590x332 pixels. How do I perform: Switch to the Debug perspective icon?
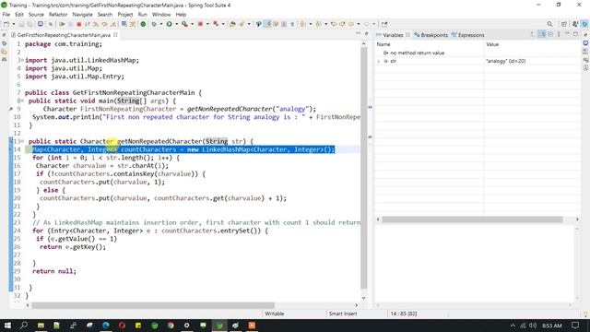point(584,24)
